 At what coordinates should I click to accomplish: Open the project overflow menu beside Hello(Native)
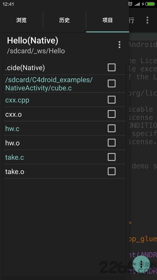point(119,45)
